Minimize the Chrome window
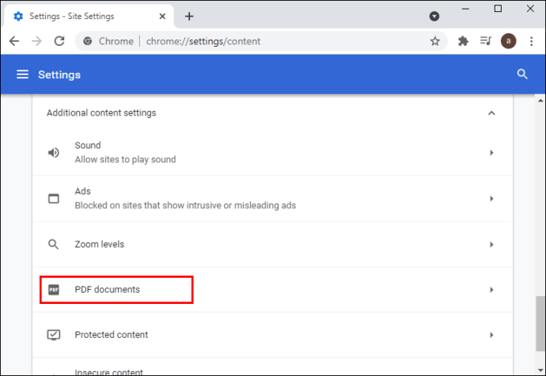Viewport: 546px width, 376px height. pyautogui.click(x=465, y=9)
